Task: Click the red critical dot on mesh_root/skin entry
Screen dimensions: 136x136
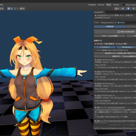Action: 95,60
